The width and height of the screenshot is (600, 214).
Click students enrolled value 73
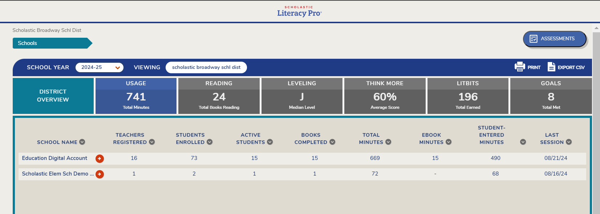coord(194,158)
